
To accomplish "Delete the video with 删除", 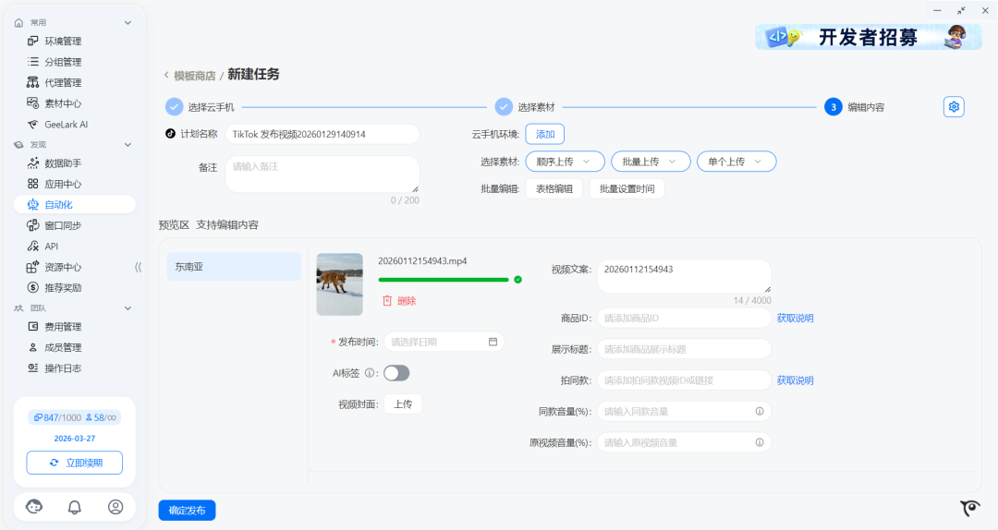I will click(399, 301).
